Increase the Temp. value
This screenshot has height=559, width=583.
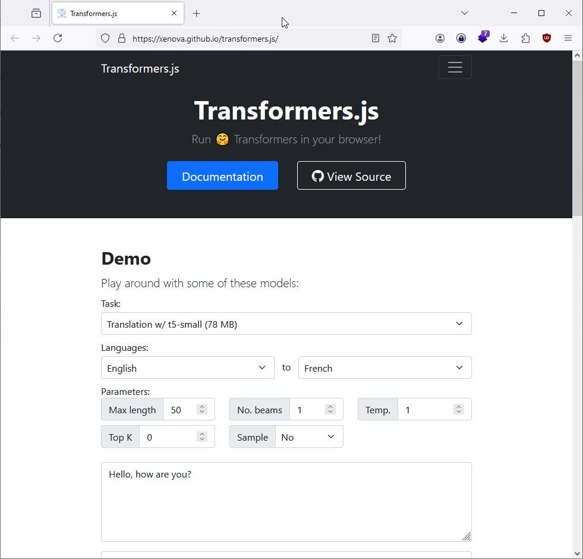click(x=459, y=406)
